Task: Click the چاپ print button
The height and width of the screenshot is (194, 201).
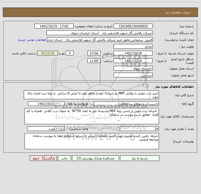Action: pos(64,158)
